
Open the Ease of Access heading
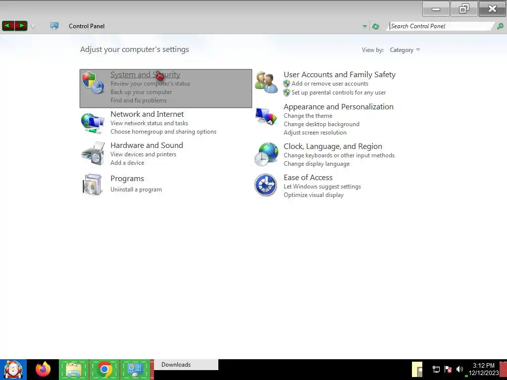(308, 178)
